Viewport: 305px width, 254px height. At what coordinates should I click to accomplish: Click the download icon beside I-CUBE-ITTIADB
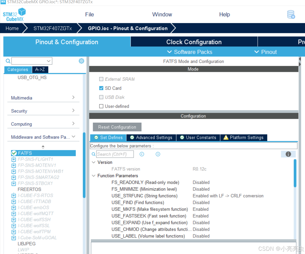[x=14, y=201]
